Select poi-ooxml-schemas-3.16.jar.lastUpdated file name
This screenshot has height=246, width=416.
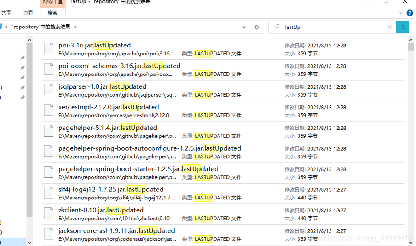pyautogui.click(x=119, y=66)
